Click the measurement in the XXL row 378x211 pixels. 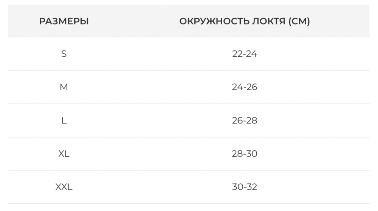click(245, 187)
